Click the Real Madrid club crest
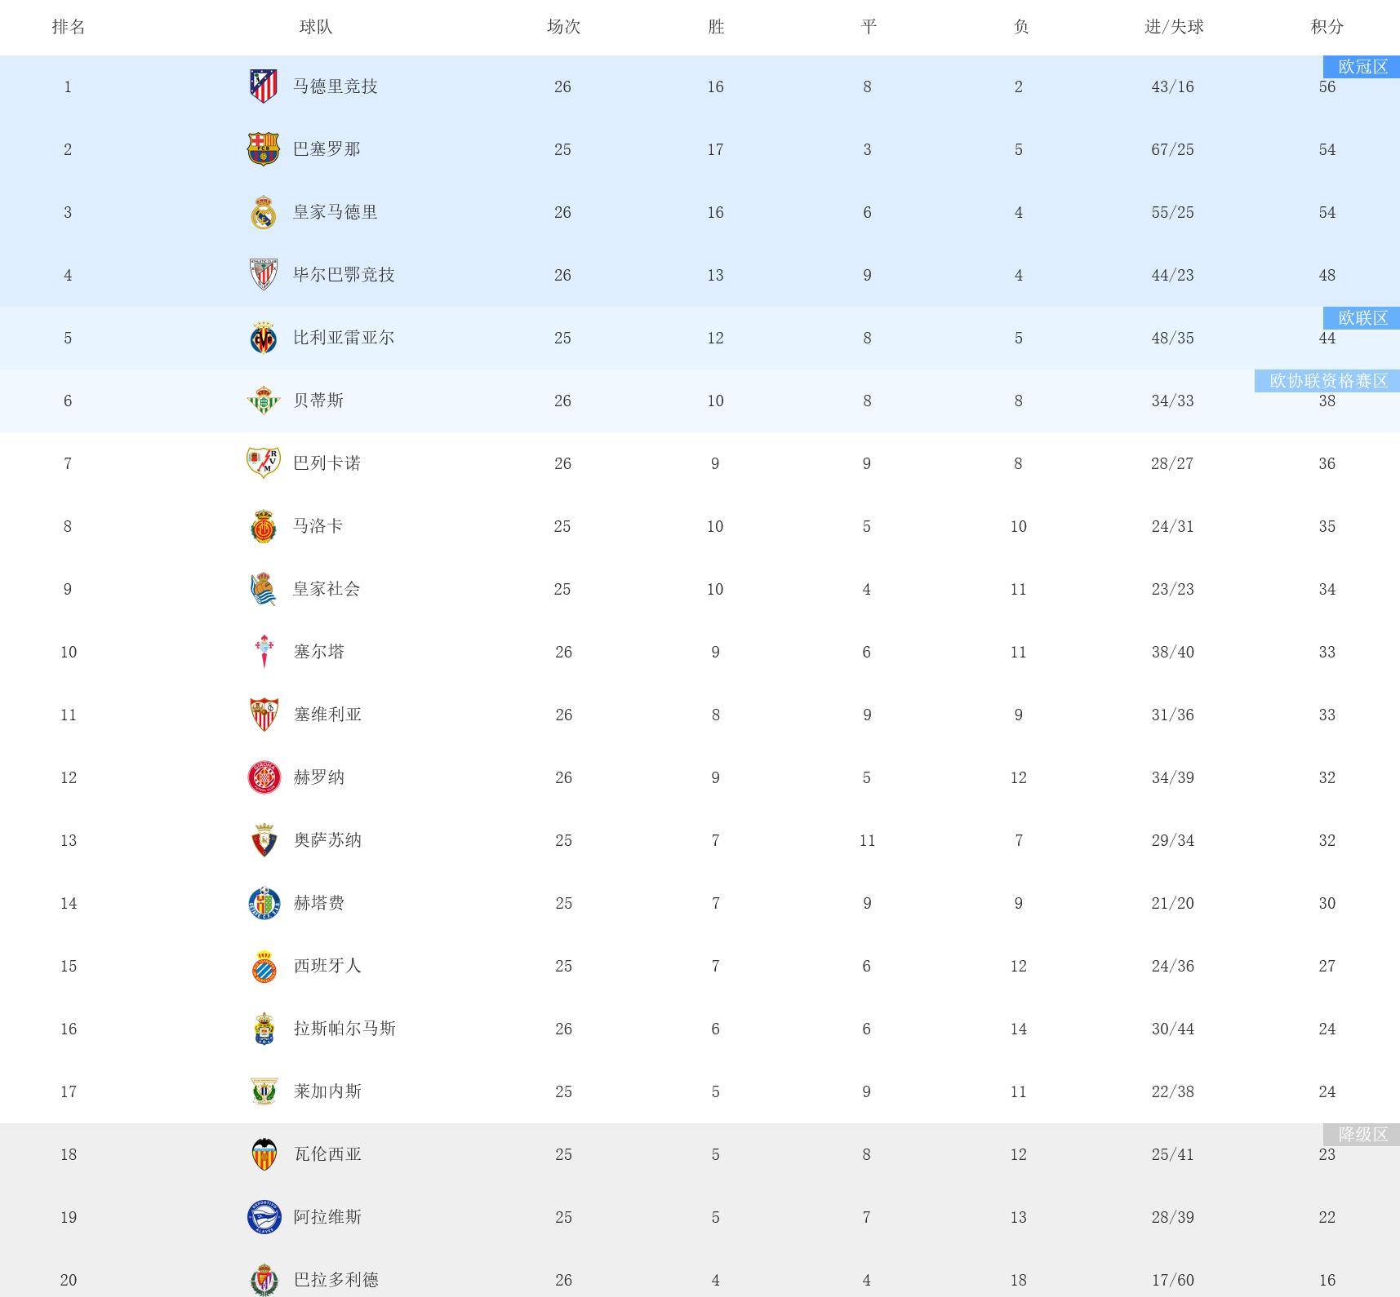This screenshot has height=1297, width=1400. (x=263, y=212)
